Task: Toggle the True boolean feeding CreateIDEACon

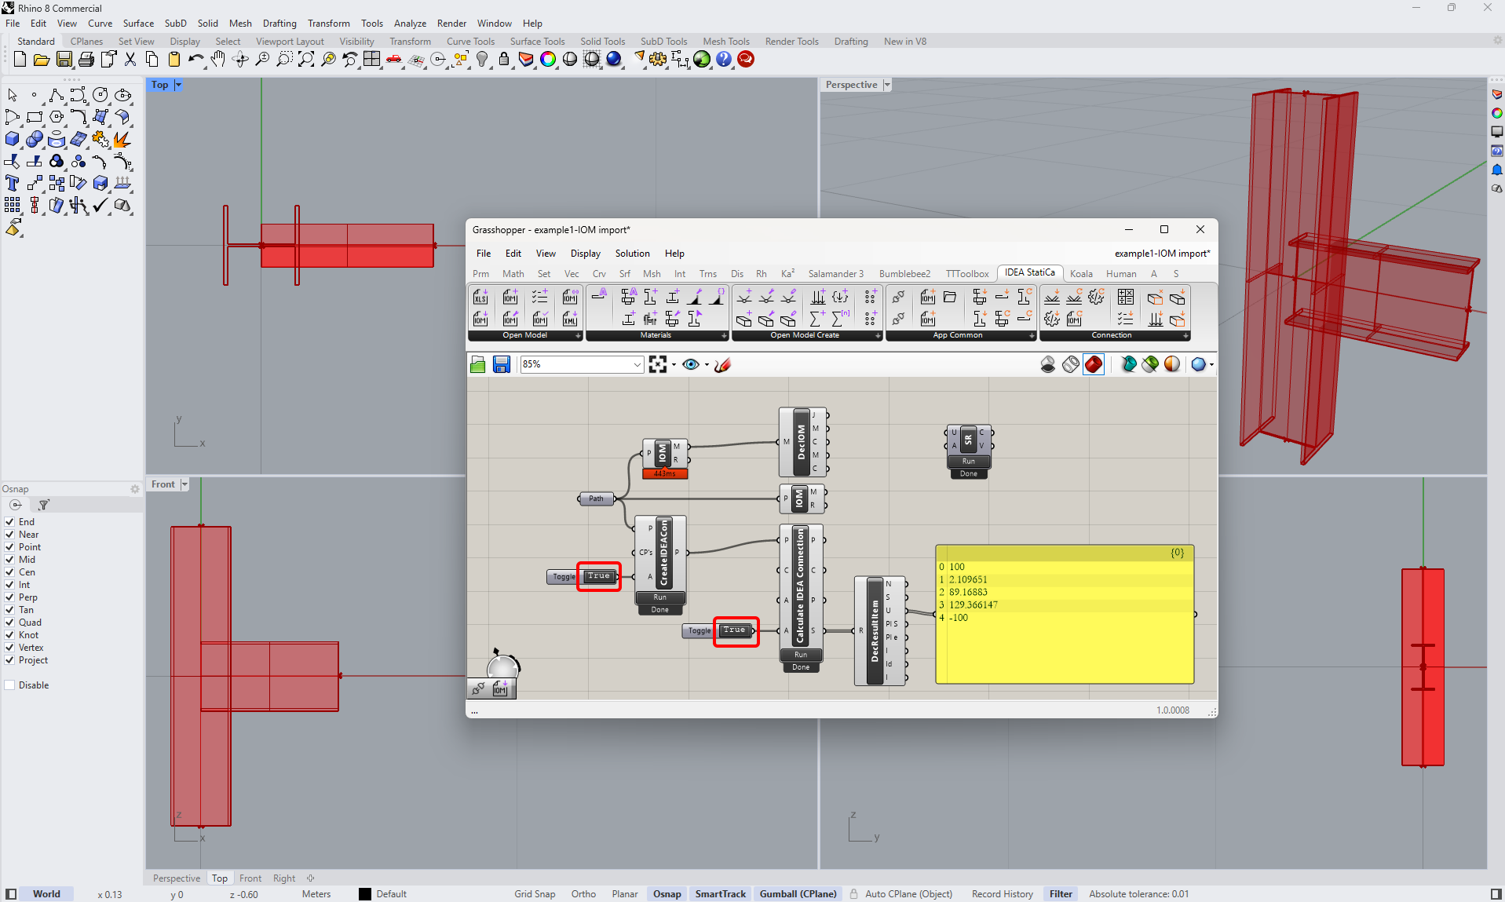Action: tap(598, 576)
